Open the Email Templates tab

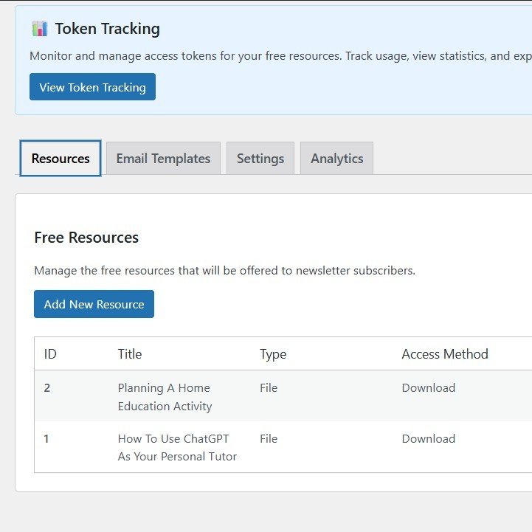coord(163,159)
